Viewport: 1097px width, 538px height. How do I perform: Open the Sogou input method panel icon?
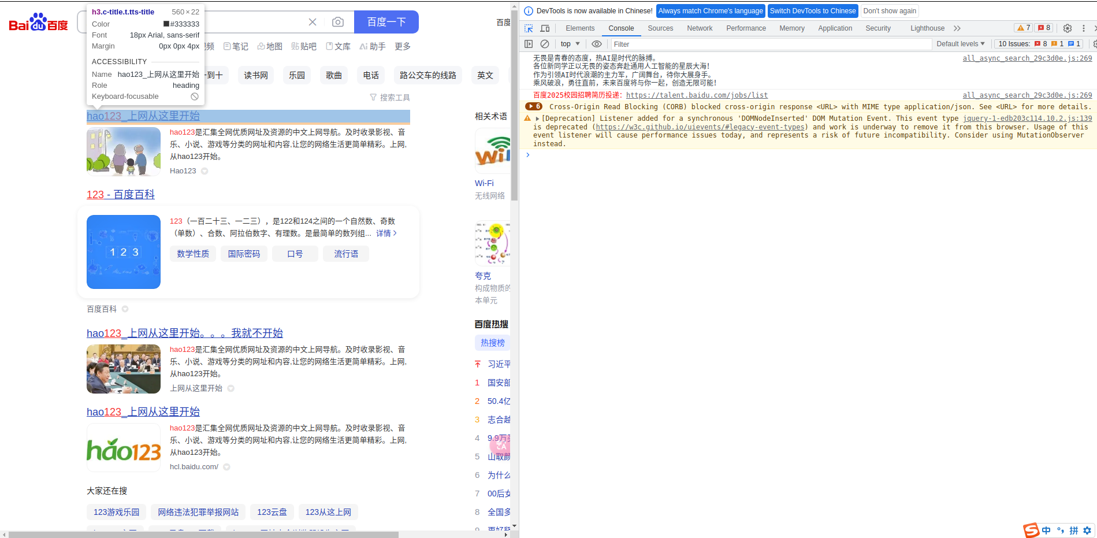point(1031,530)
